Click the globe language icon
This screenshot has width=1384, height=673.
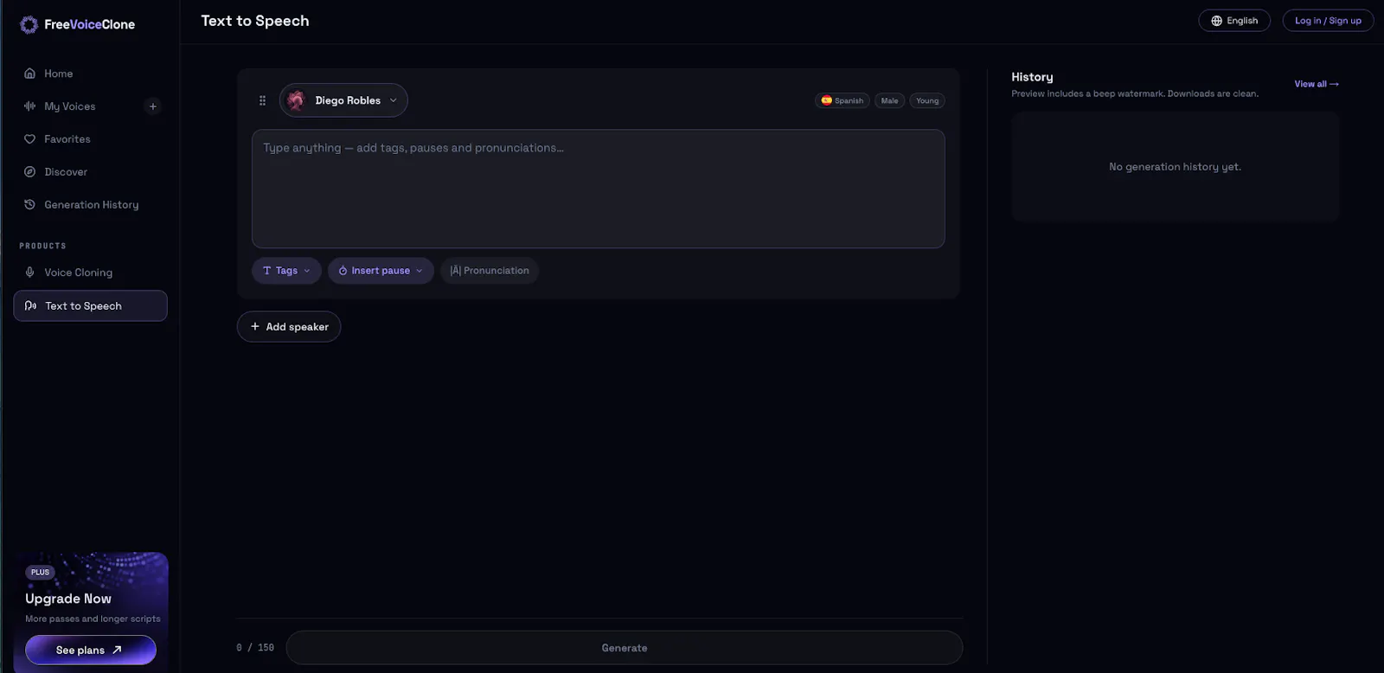pos(1216,21)
